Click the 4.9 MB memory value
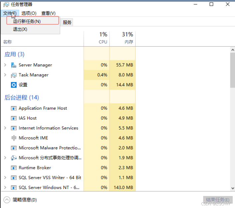Viewport: 235px width, 208px height. tap(126, 118)
